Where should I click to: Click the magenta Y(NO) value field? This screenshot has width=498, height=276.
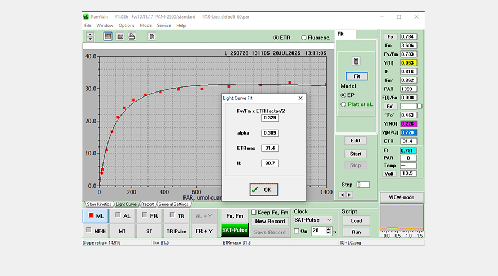[x=409, y=124]
